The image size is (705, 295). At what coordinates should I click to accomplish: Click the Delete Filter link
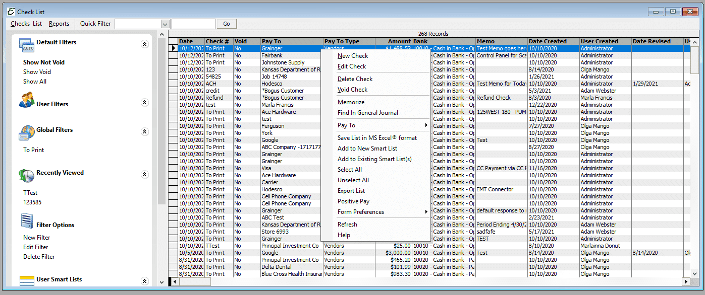coord(39,257)
